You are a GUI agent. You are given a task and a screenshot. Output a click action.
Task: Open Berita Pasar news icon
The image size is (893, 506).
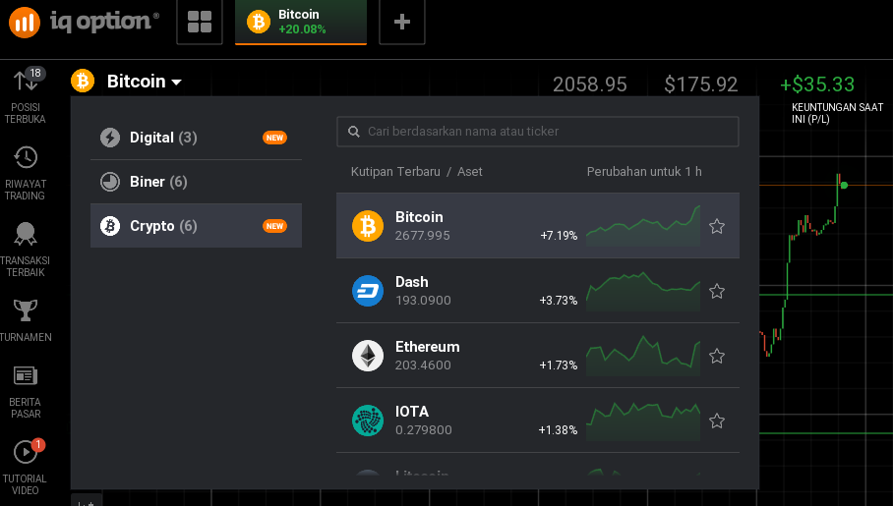[26, 375]
